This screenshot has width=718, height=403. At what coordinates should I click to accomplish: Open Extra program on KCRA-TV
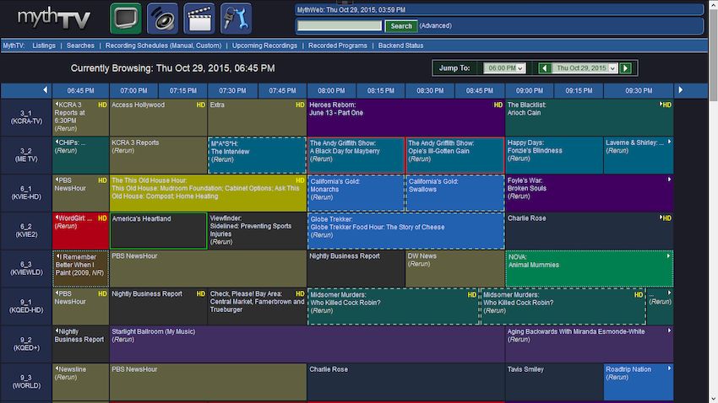(x=257, y=117)
